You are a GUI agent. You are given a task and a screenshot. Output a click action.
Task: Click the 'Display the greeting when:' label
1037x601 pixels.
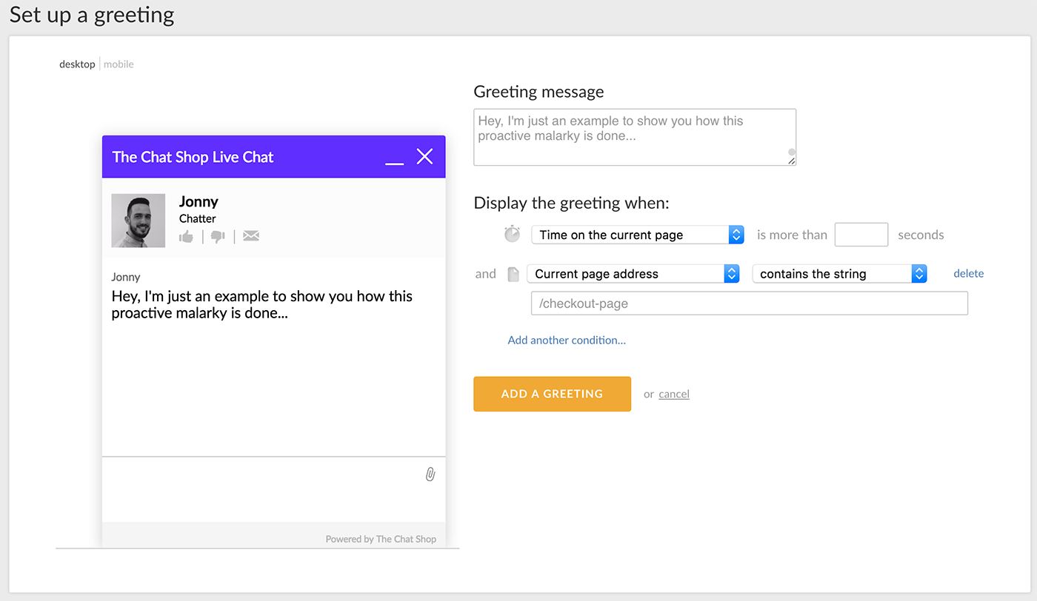click(571, 203)
